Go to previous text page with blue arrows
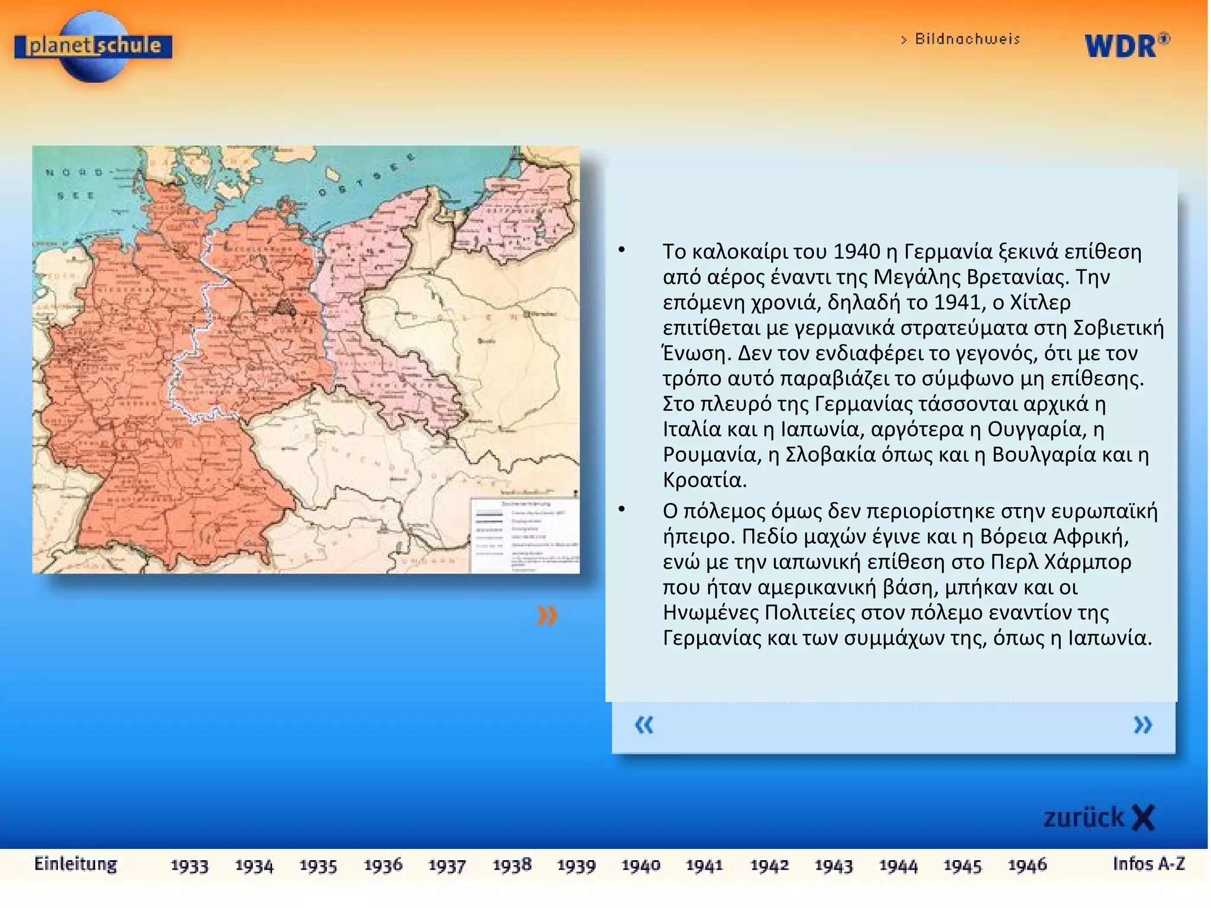 point(644,725)
